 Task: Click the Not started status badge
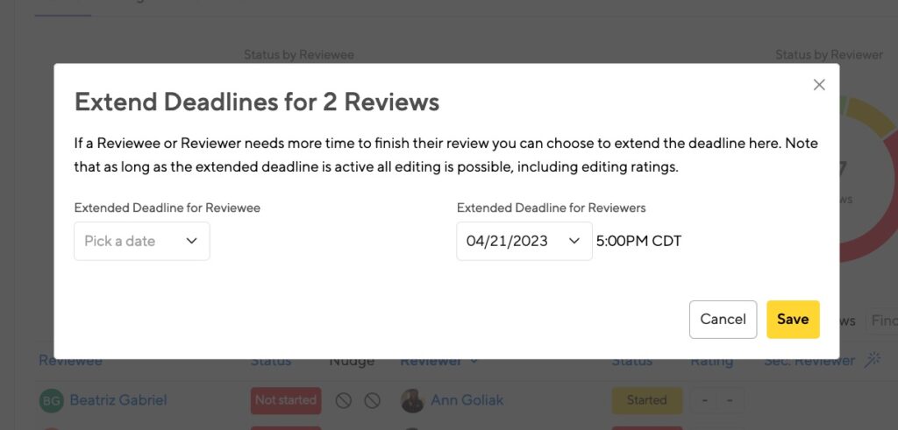click(286, 400)
